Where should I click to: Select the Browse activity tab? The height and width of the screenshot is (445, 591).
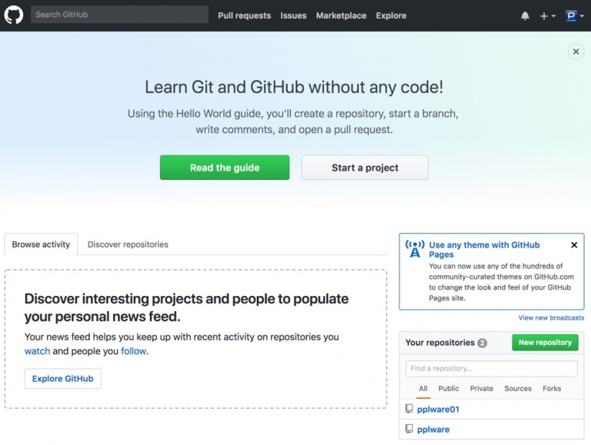(41, 244)
